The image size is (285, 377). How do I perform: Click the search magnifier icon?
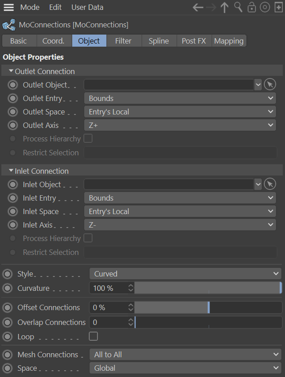pos(238,8)
